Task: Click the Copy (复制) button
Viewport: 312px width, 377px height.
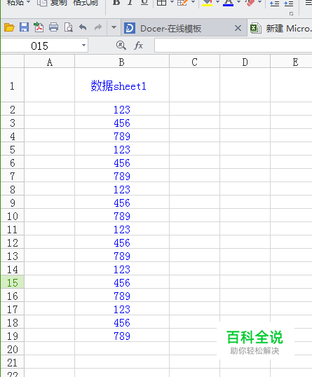Action: pyautogui.click(x=53, y=3)
